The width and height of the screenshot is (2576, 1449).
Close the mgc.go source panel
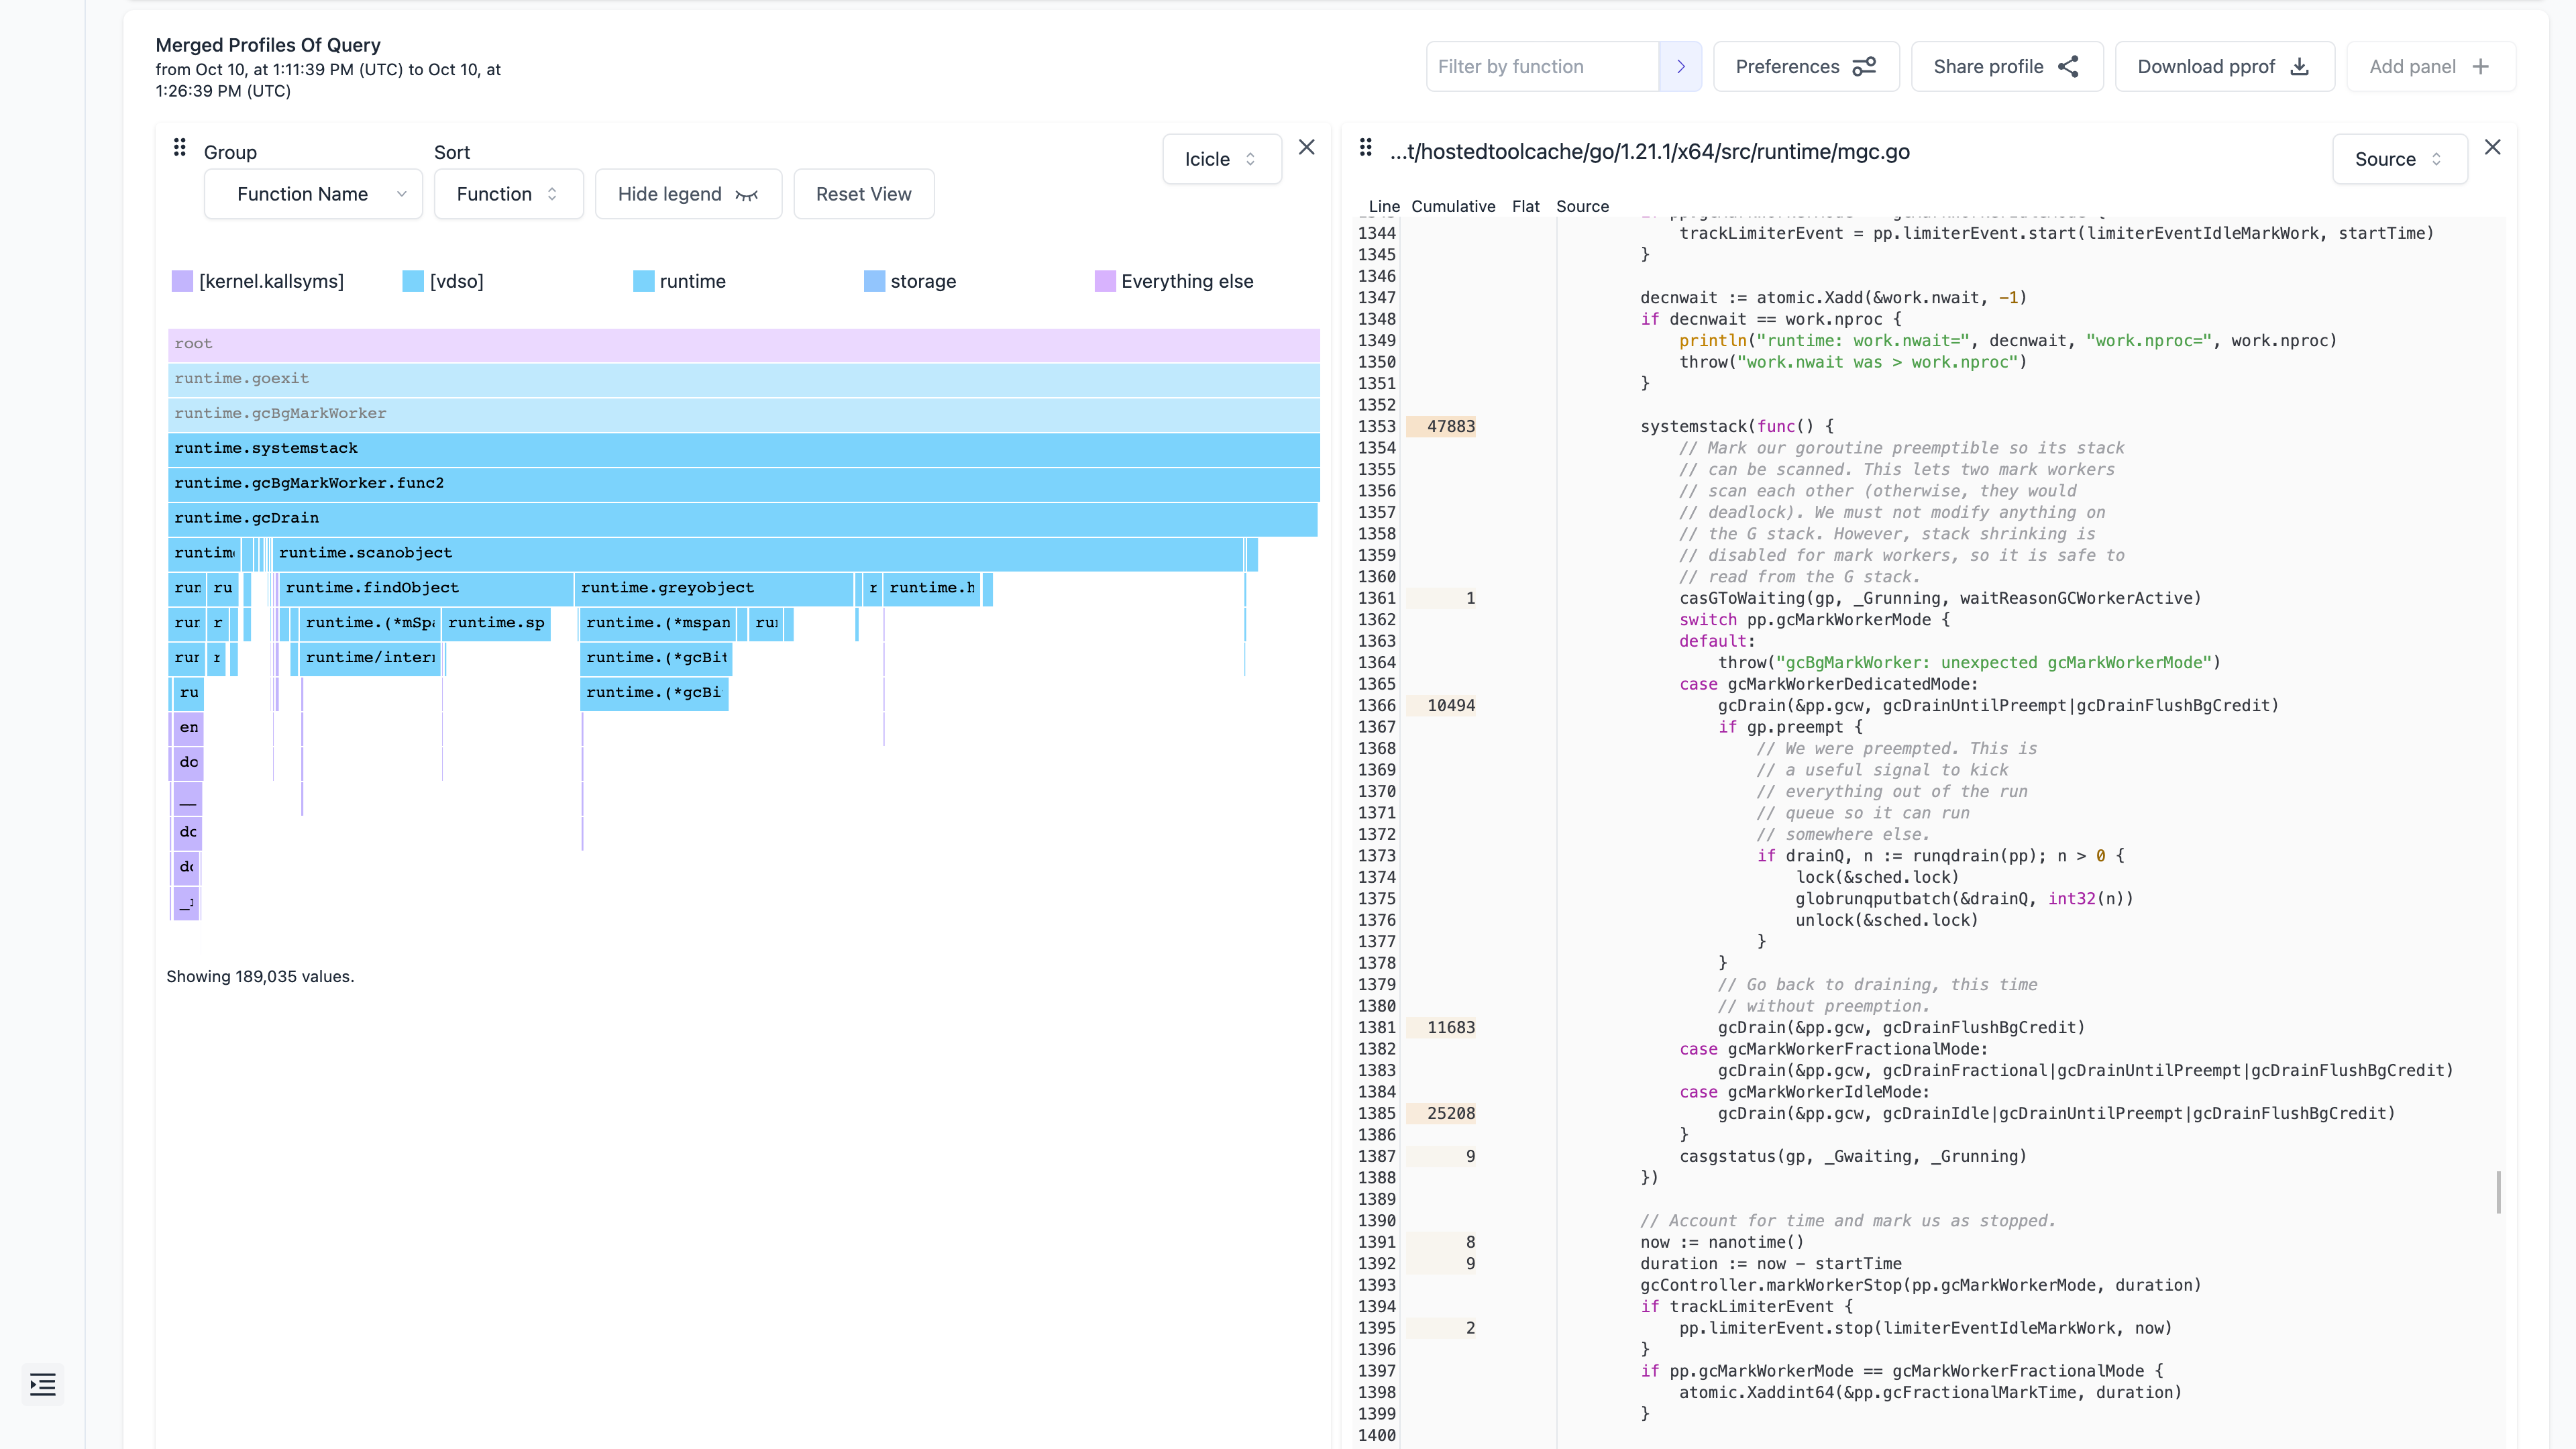(2492, 148)
